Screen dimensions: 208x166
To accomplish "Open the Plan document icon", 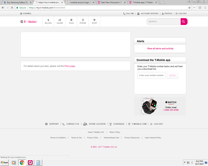I will tap(71, 20).
